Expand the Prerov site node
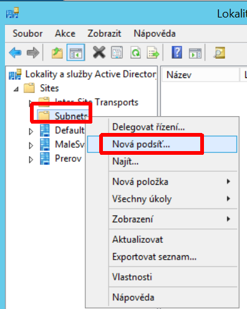The width and height of the screenshot is (247, 309). coord(31,160)
